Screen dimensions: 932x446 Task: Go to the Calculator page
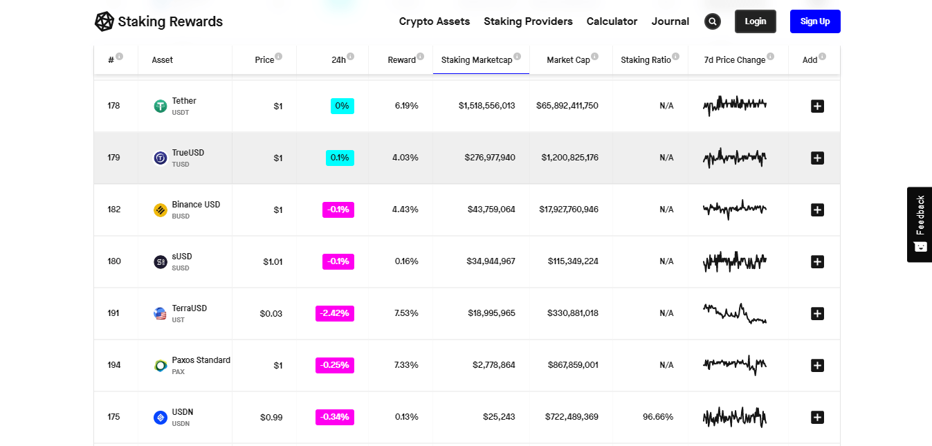(612, 21)
